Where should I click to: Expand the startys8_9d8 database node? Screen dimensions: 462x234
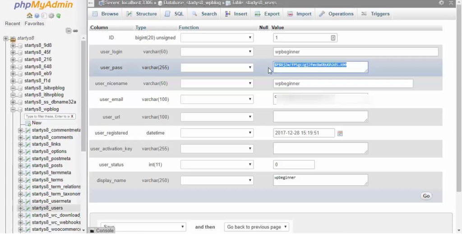13,46
